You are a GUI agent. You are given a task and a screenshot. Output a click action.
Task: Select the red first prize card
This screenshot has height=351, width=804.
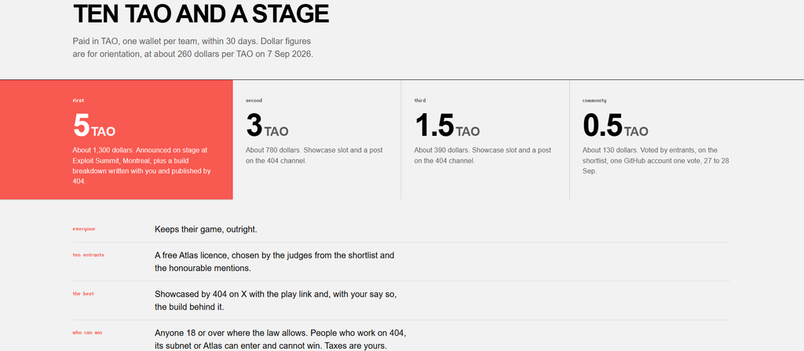[116, 140]
